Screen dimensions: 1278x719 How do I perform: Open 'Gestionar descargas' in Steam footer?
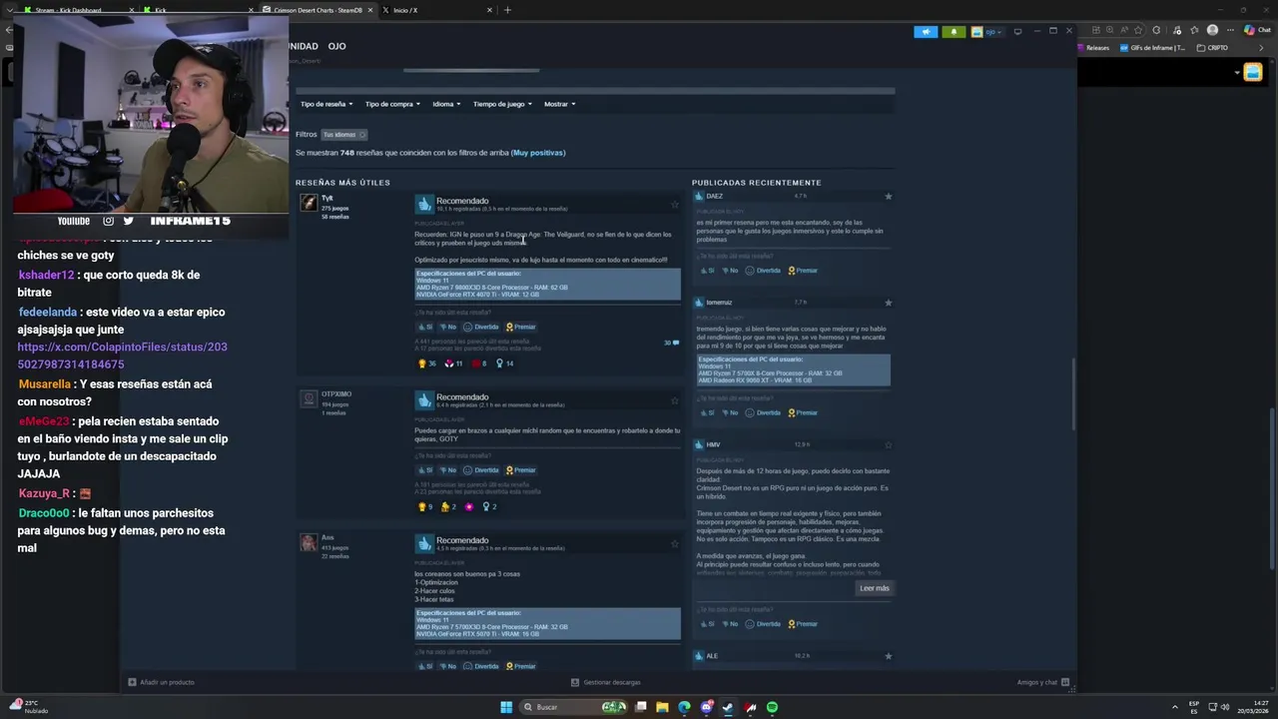coord(606,682)
